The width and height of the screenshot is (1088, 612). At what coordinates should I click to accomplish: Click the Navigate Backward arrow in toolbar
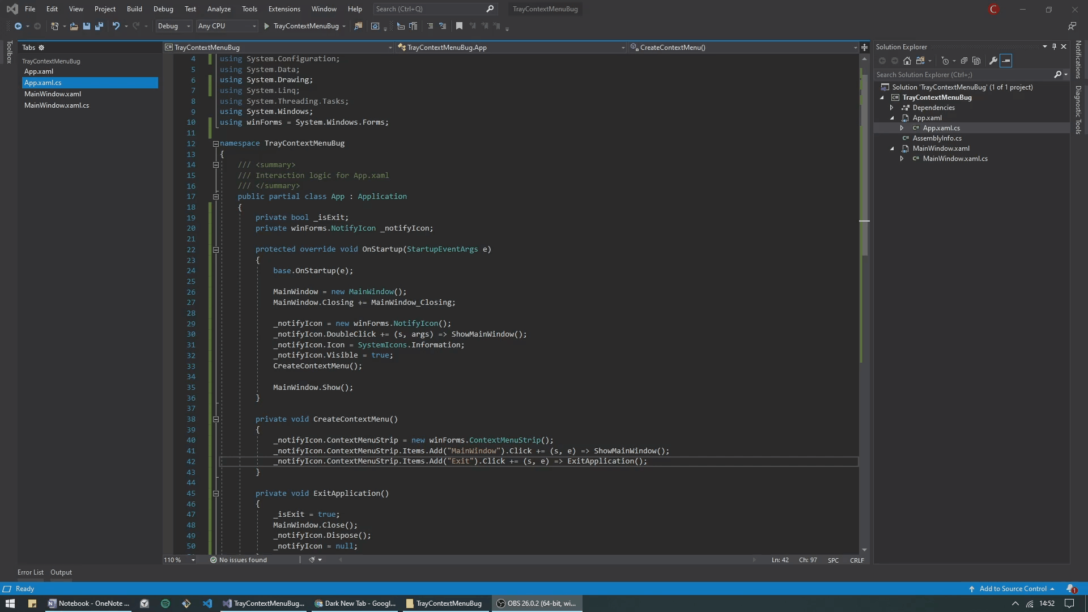click(18, 26)
